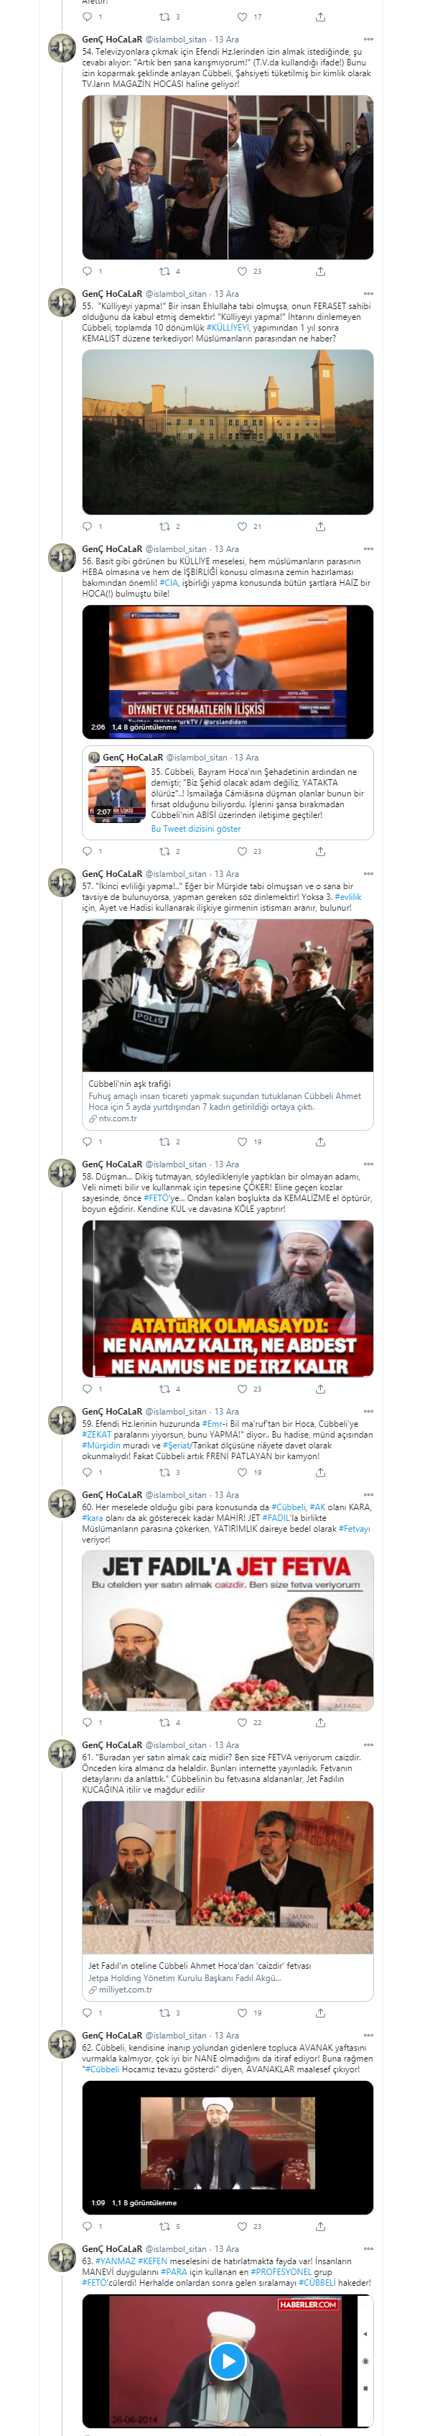Click 'Bu Tweet dizisini göster' link
Viewport: 425px width, 2436px height.
pos(195,828)
